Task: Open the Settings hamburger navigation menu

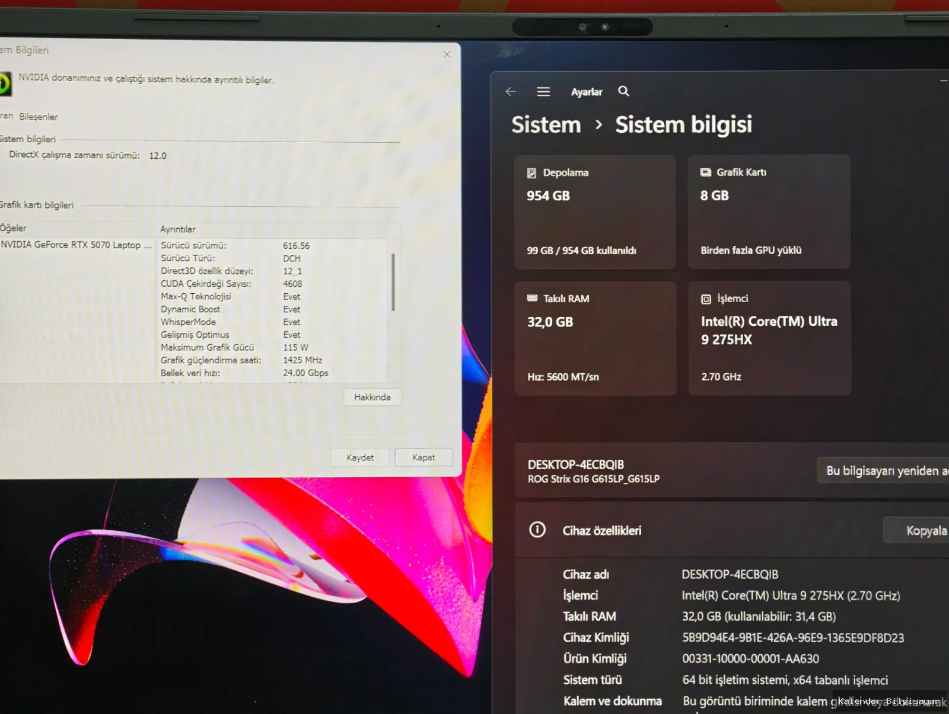Action: [543, 91]
